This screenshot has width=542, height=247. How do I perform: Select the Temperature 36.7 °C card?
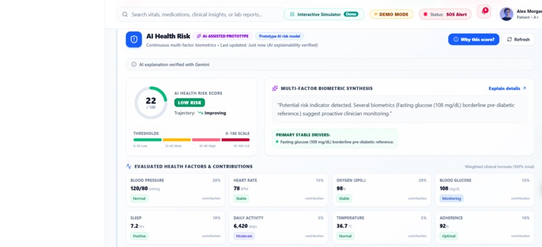(381, 228)
